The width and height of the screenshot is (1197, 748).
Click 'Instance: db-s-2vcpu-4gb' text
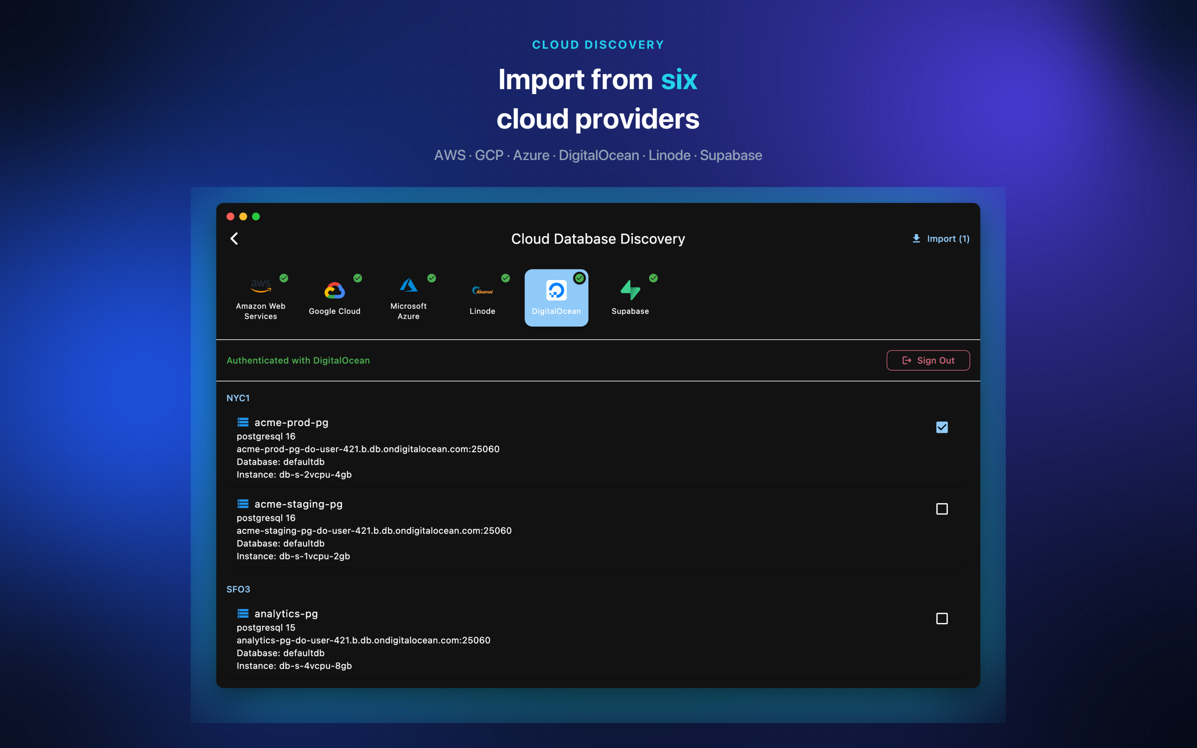(x=294, y=475)
